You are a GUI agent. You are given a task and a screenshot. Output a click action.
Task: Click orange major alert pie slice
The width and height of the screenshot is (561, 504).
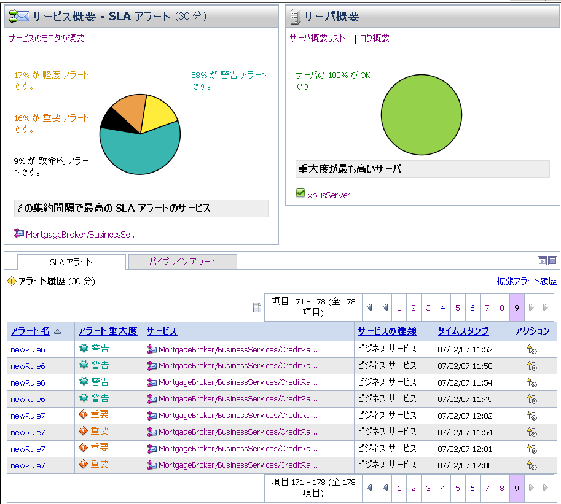(x=131, y=110)
